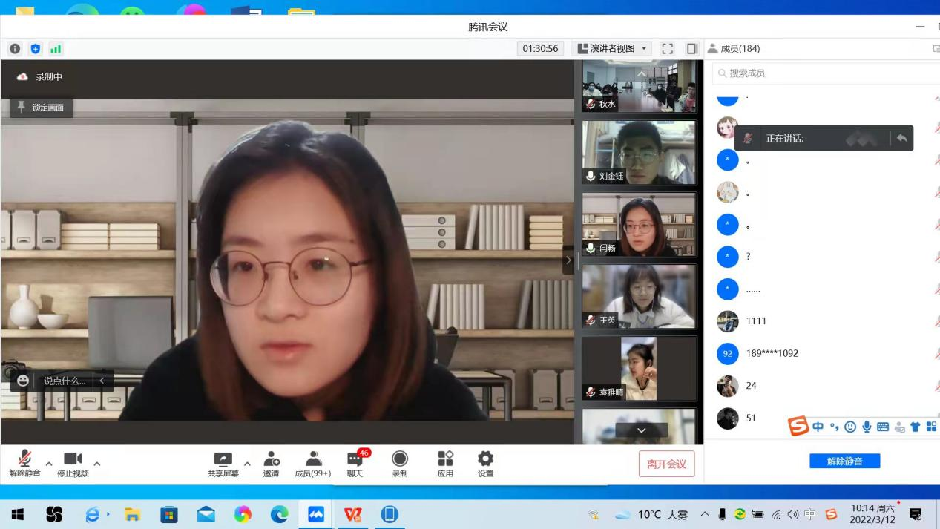Open the 演讲者视图 view dropdown

(x=613, y=49)
